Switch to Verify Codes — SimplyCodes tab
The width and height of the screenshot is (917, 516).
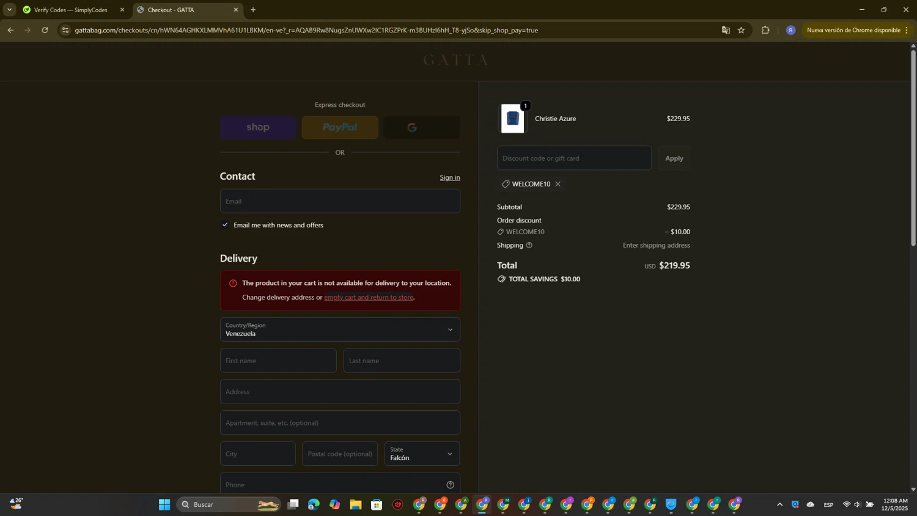pyautogui.click(x=70, y=10)
